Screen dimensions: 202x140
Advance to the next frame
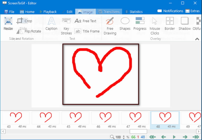pyautogui.click(x=185, y=137)
